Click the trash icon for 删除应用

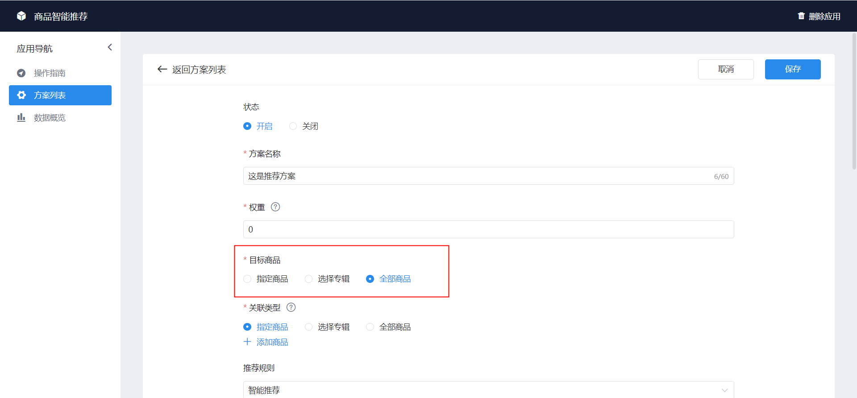(x=801, y=16)
